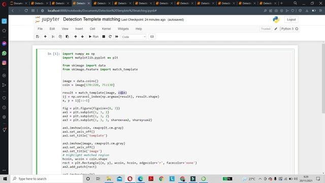
Task: Click the vertical page scrollbar
Action: pyautogui.click(x=323, y=79)
